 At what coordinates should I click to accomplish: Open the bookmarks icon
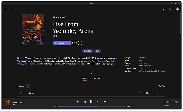point(164,9)
